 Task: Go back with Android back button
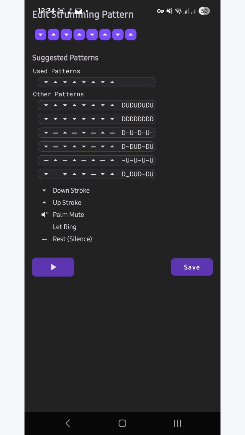[x=68, y=423]
